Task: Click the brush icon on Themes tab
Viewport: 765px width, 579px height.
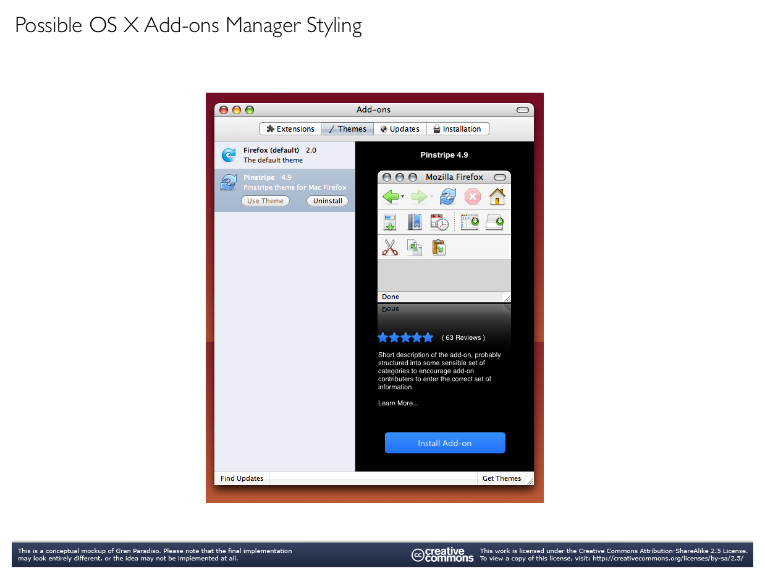Action: [x=331, y=129]
